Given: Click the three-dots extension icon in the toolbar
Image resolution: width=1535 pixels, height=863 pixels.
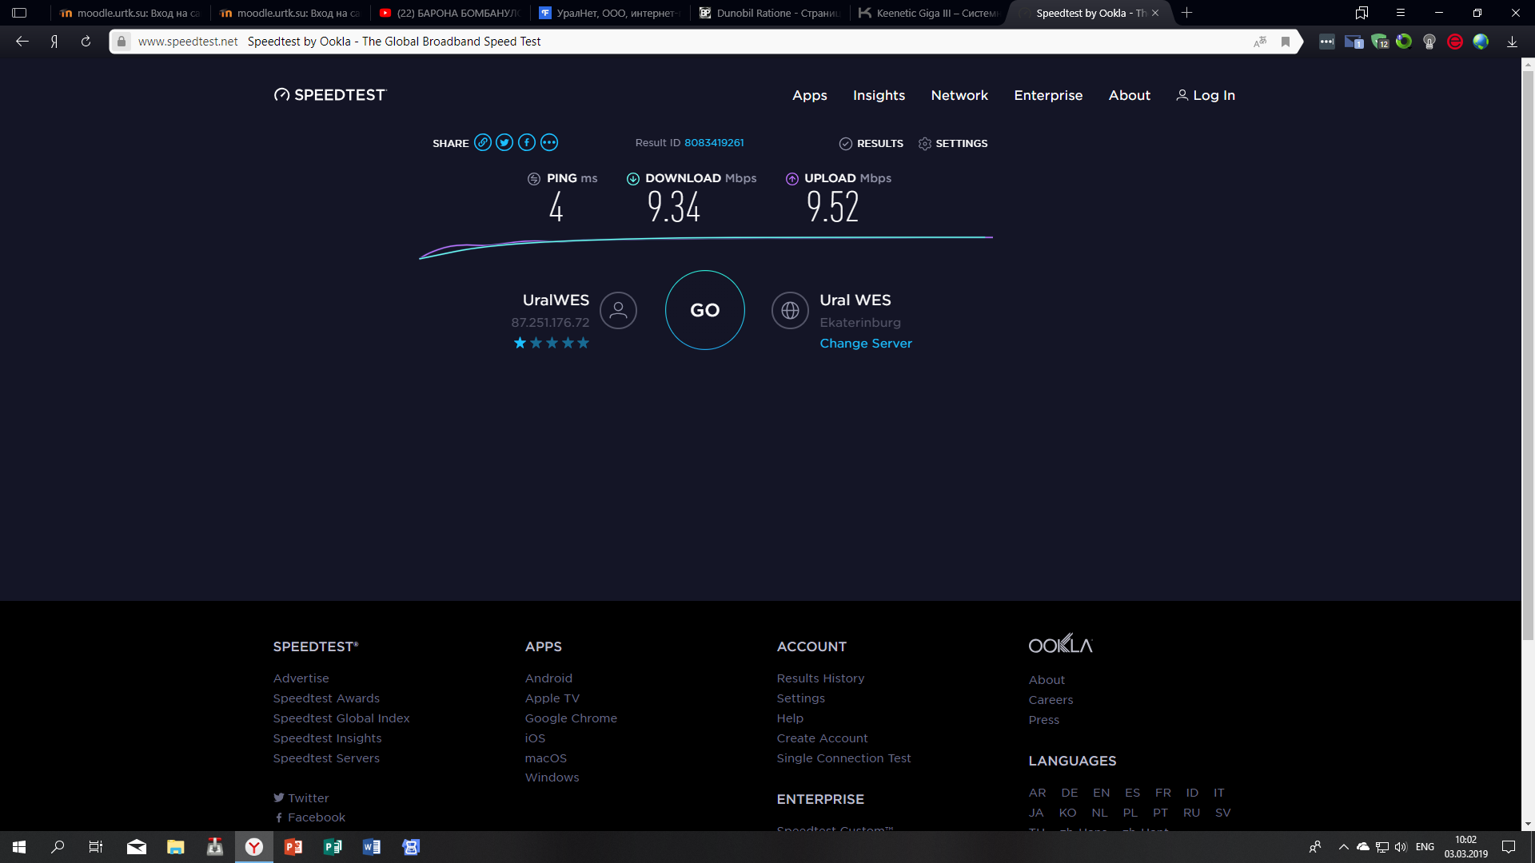Looking at the screenshot, I should point(1327,42).
